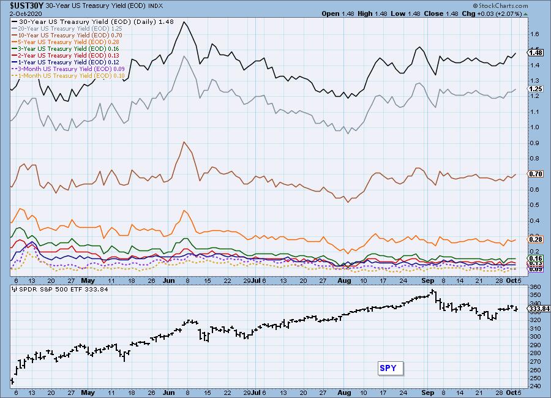The width and height of the screenshot is (551, 398).
Task: Click the 333.84 price tag on the SPY panel
Action: coord(539,309)
